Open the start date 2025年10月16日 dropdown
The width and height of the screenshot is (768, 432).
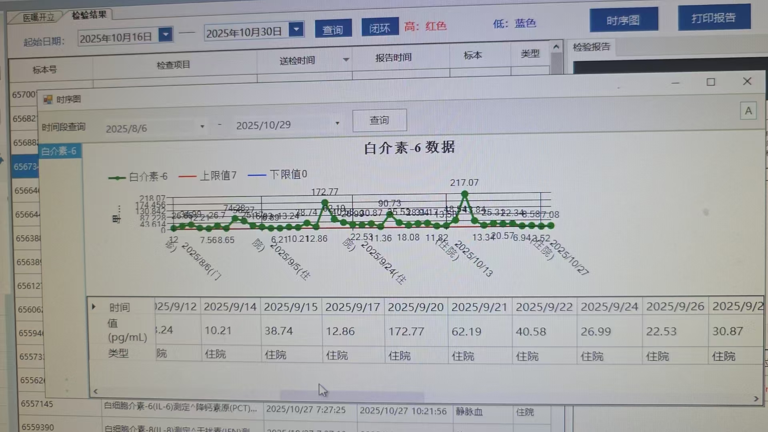click(165, 34)
